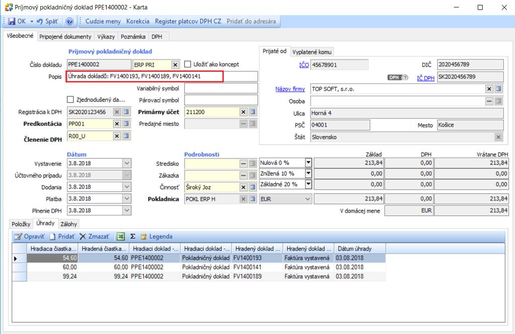Click the Stredisko ellipsis browse button

click(243, 163)
